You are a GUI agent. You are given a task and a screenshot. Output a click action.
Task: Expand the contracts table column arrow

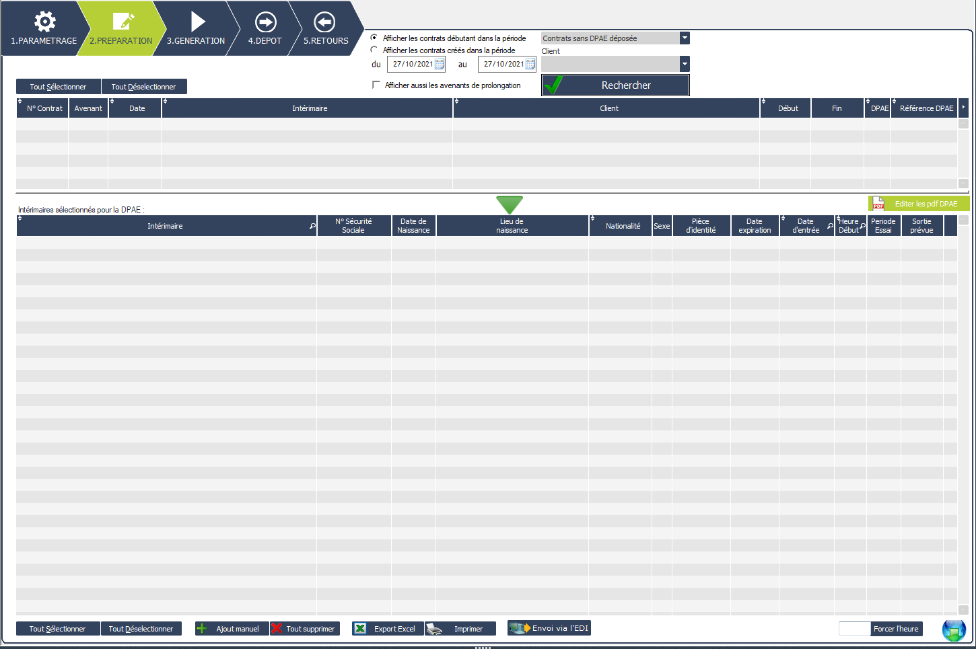[x=963, y=108]
